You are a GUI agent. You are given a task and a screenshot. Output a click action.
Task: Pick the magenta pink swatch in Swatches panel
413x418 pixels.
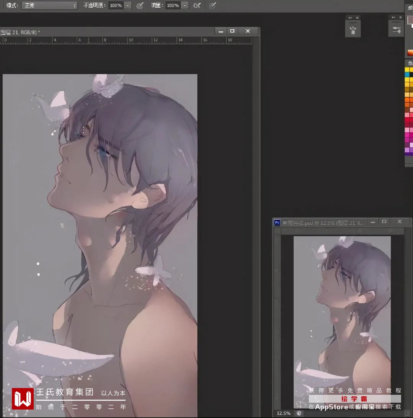click(407, 135)
